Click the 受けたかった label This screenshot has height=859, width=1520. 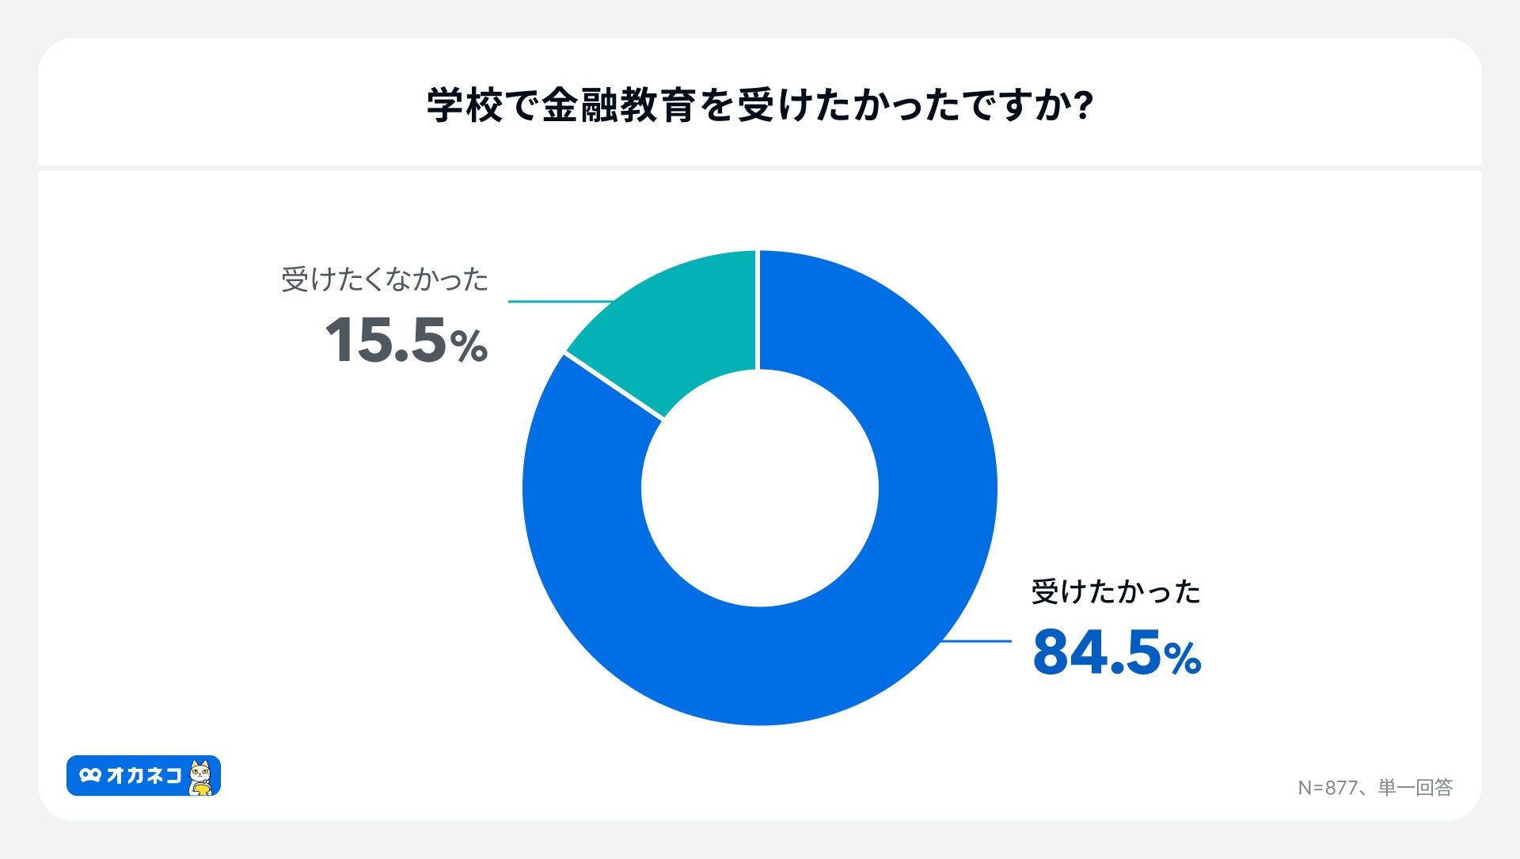(1115, 592)
